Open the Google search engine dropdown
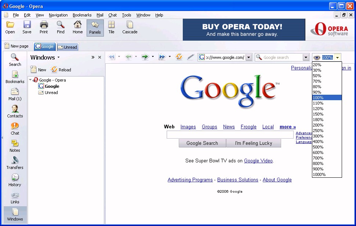This screenshot has height=226, width=356. [306, 57]
